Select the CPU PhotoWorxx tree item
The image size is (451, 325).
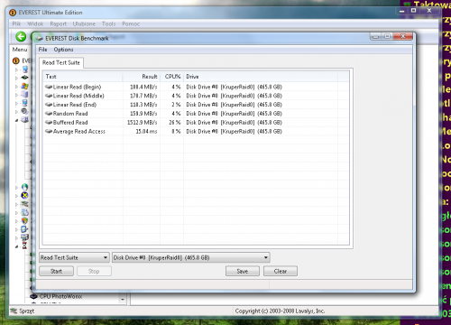coord(60,296)
